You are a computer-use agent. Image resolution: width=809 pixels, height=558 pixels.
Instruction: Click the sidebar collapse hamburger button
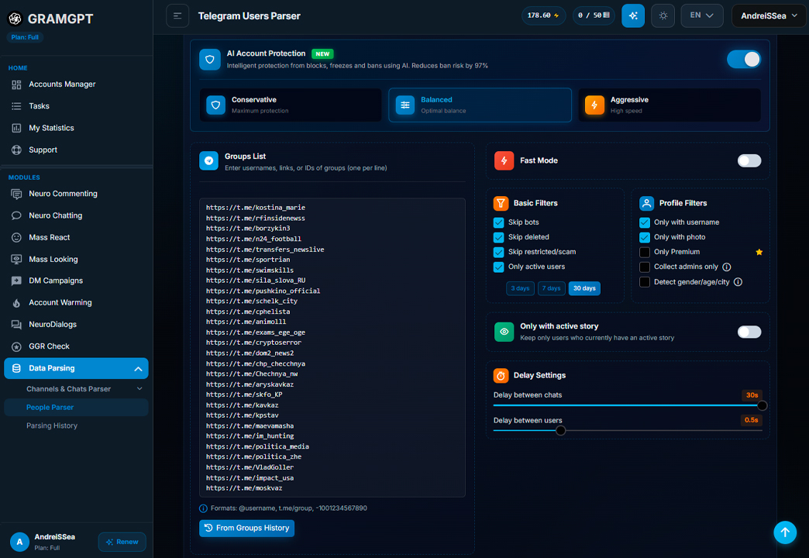pyautogui.click(x=177, y=15)
